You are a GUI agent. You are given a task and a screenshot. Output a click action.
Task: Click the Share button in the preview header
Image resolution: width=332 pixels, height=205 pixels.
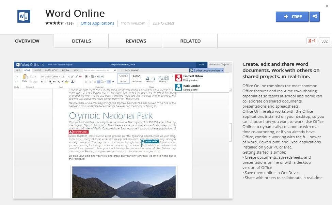[x=202, y=65]
